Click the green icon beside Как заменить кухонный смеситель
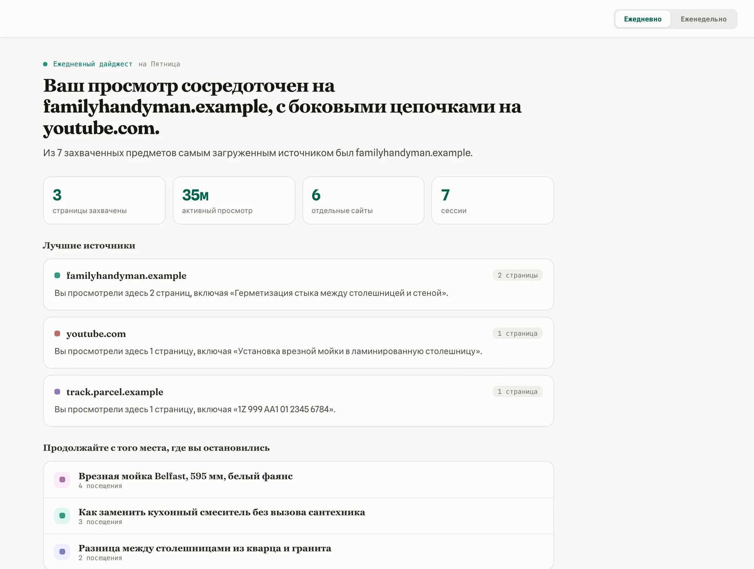754x569 pixels. tap(62, 516)
